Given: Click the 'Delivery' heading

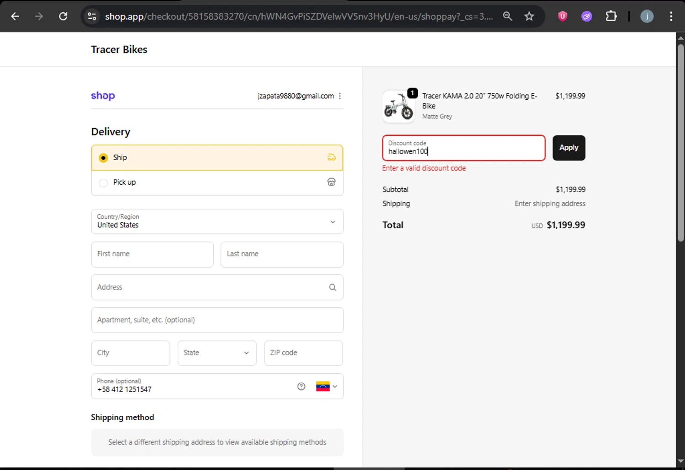Looking at the screenshot, I should 111,132.
